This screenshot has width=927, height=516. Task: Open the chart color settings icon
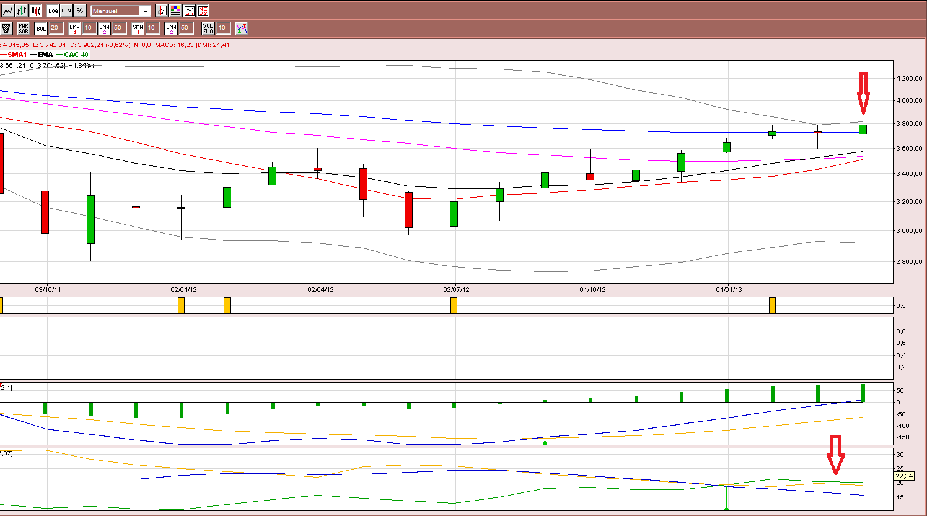(175, 11)
